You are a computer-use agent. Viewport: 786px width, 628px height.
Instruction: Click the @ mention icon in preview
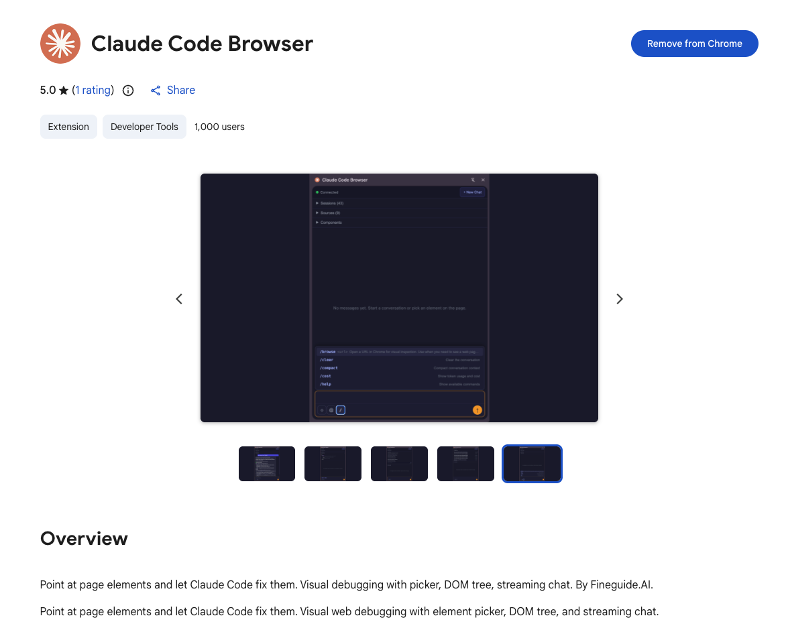pyautogui.click(x=331, y=410)
